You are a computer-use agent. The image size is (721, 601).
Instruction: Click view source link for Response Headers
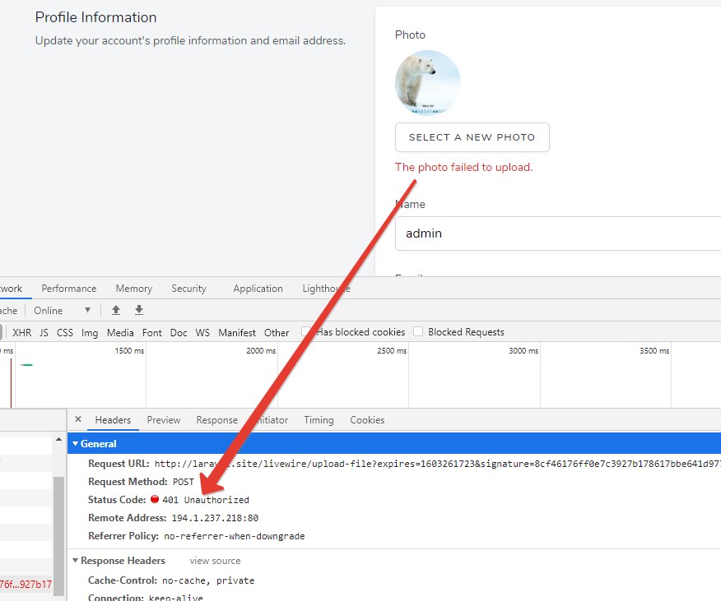coord(215,561)
